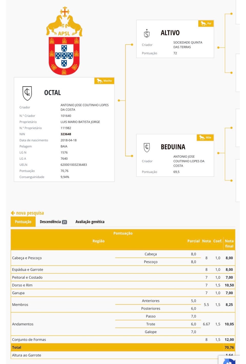Click the APSL coat of arms logo

(64, 41)
